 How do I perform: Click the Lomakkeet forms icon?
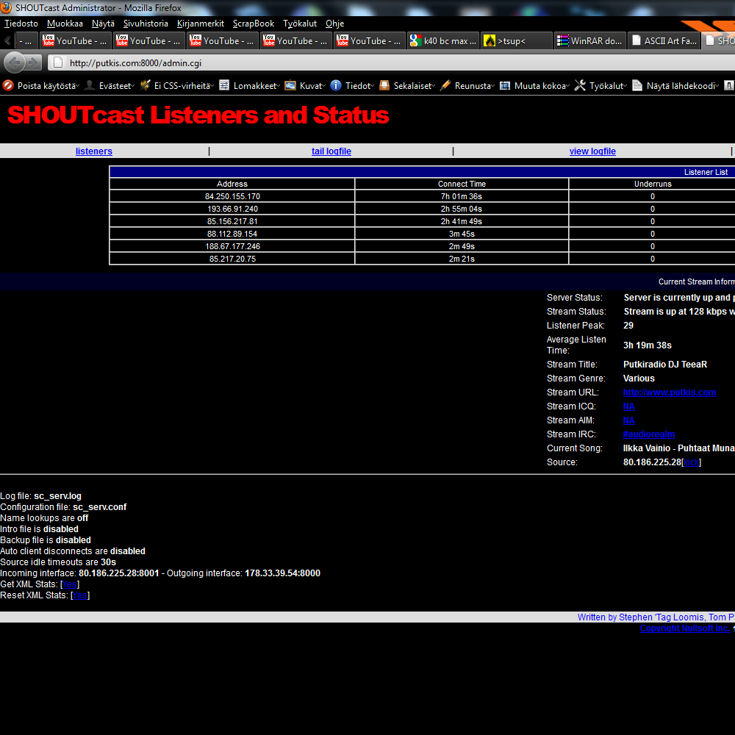[x=224, y=85]
